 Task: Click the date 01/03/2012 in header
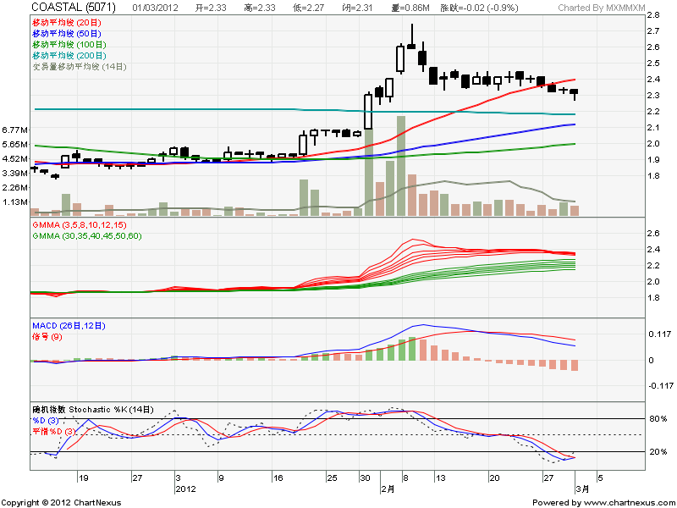[156, 8]
